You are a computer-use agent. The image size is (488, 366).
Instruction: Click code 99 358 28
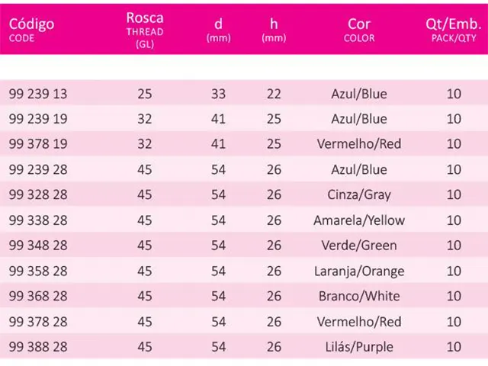click(x=38, y=271)
